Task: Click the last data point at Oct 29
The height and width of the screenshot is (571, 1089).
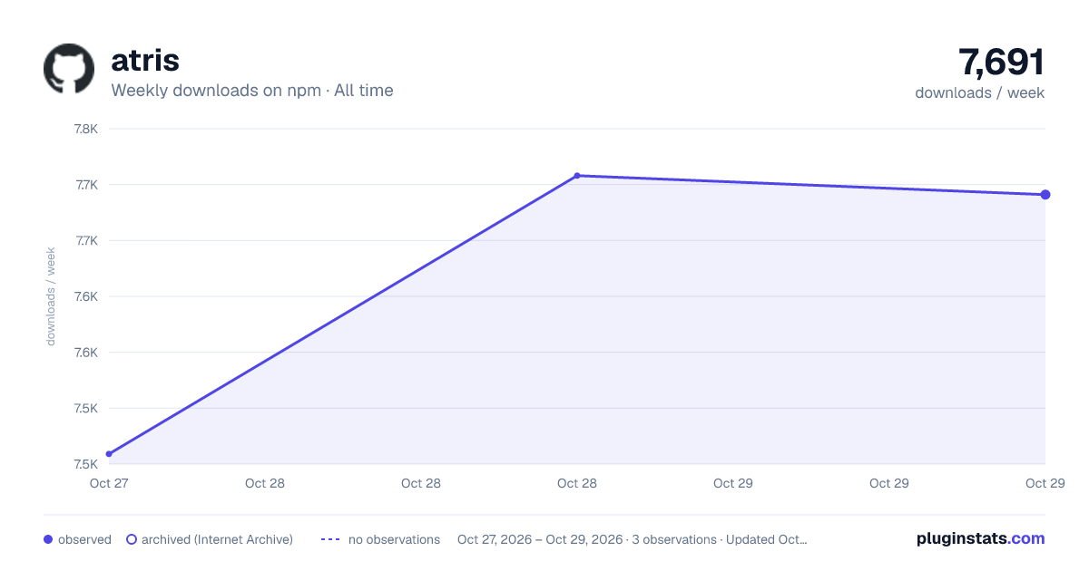Action: coord(1045,195)
